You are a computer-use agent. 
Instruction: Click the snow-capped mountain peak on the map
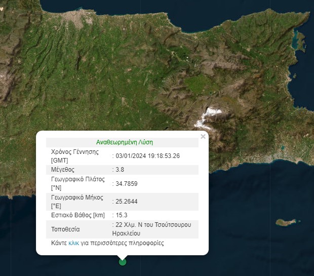pos(210,114)
